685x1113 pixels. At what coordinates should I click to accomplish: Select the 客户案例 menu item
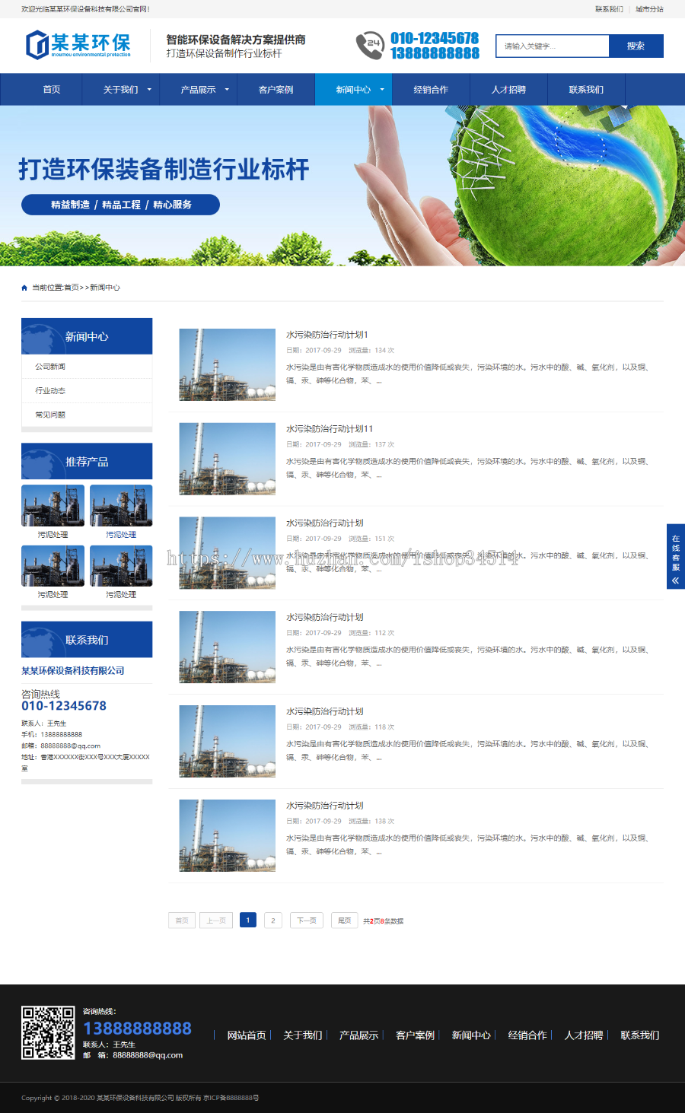[276, 89]
